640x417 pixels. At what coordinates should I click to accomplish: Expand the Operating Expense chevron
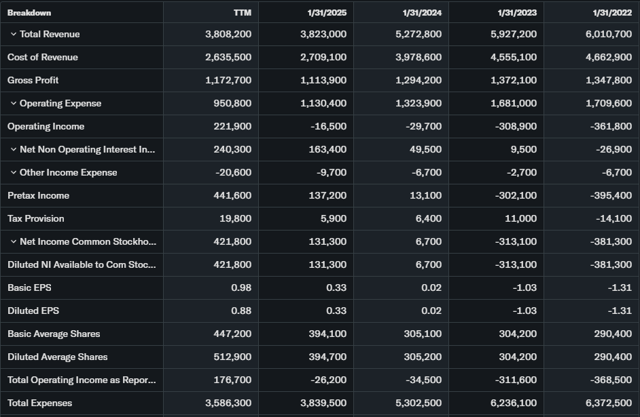(x=13, y=104)
